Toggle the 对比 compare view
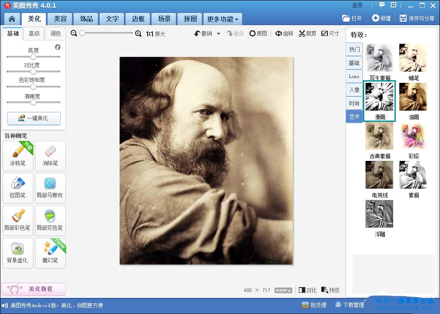Viewport: 440px width, 314px height. coord(308,290)
